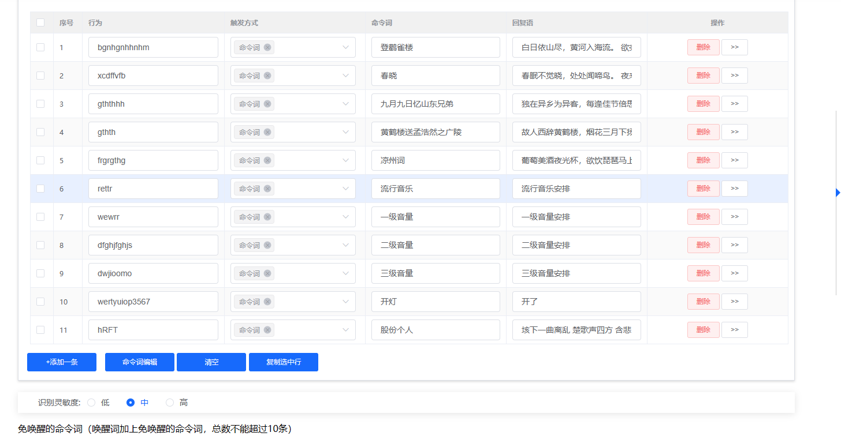Delete row 6 rettr with 删除 button

703,189
